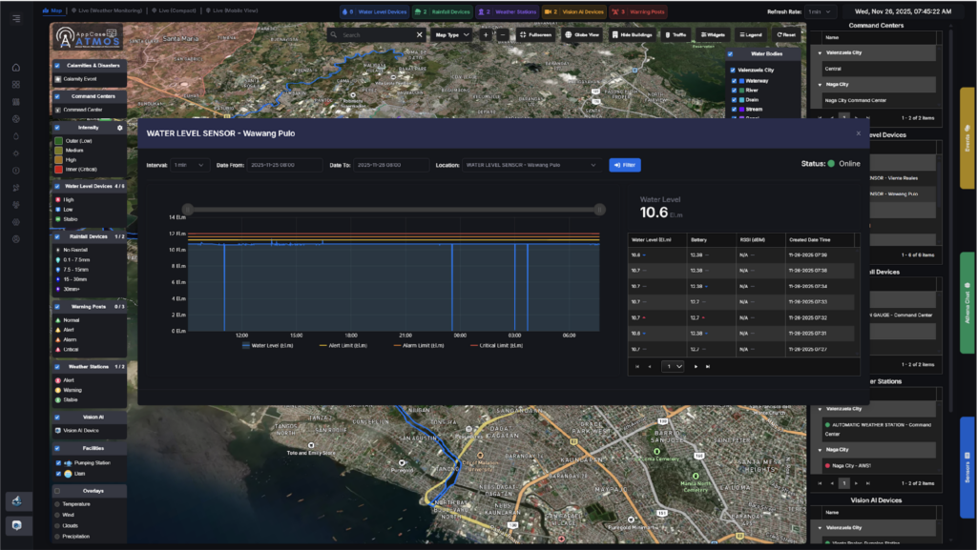Open the page number dropdown in table pager
The image size is (977, 550).
[x=673, y=366]
